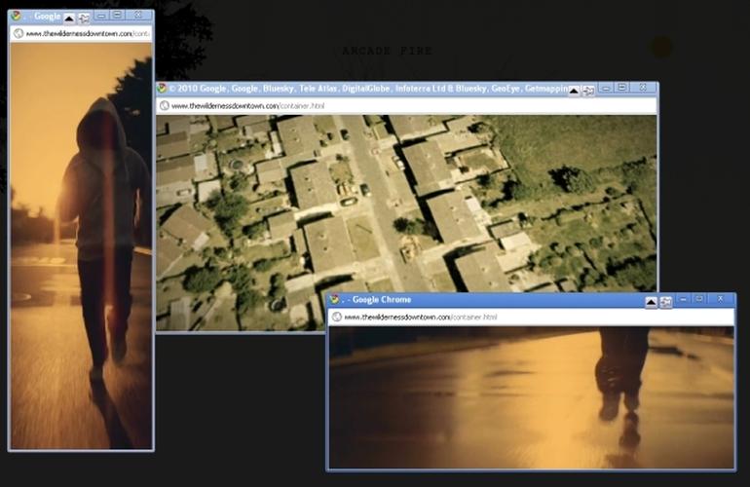Maximize the bottom-right Google Chrome window
750x487 pixels.
click(x=699, y=299)
